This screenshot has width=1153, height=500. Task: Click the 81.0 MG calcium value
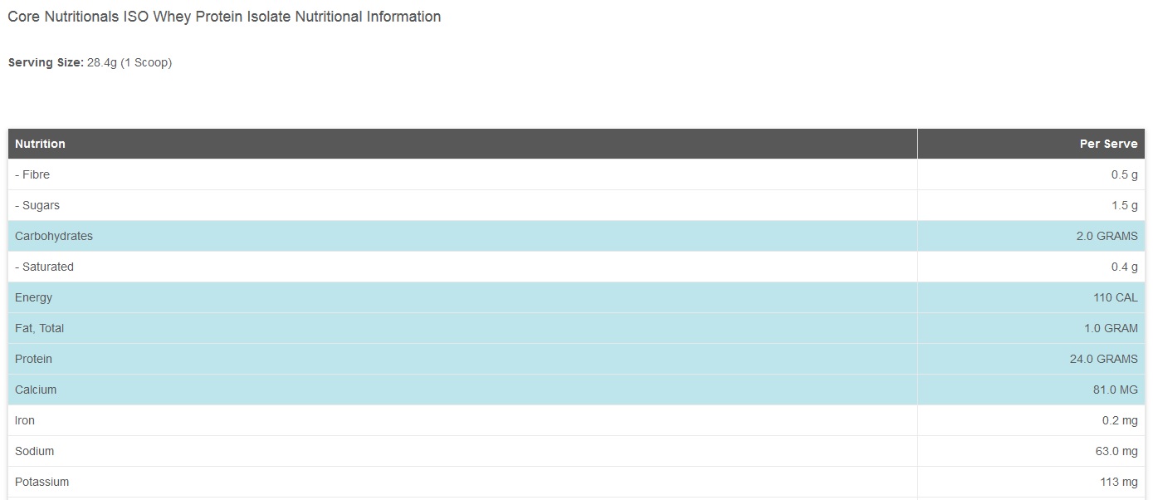[1115, 390]
